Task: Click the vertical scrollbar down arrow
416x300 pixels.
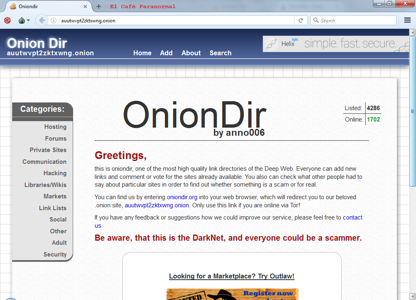Action: coord(413,296)
